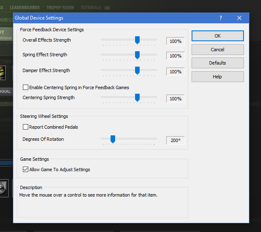Enable Centering Spring in Force Feedback Games
The width and height of the screenshot is (261, 232).
pyautogui.click(x=26, y=87)
